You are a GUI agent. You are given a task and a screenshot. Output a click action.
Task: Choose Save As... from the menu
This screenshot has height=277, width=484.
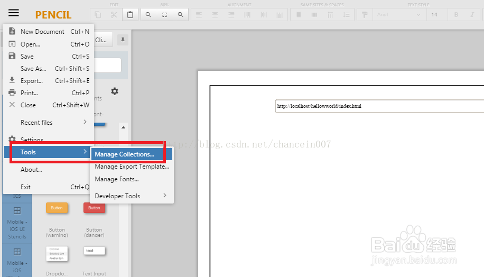(x=49, y=69)
